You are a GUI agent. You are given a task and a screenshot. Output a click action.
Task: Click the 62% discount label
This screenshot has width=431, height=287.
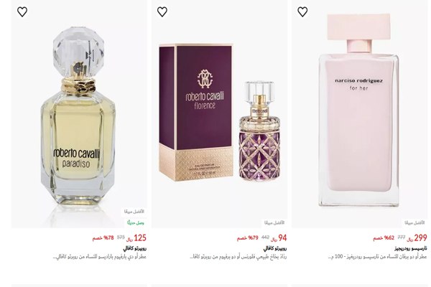[x=384, y=237]
